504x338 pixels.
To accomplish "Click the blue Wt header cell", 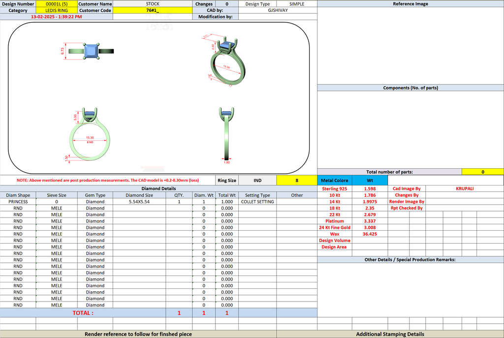I will 370,180.
